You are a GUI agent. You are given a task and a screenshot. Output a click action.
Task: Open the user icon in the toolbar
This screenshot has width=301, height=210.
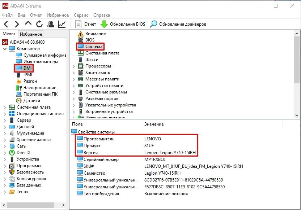pyautogui.click(x=51, y=24)
